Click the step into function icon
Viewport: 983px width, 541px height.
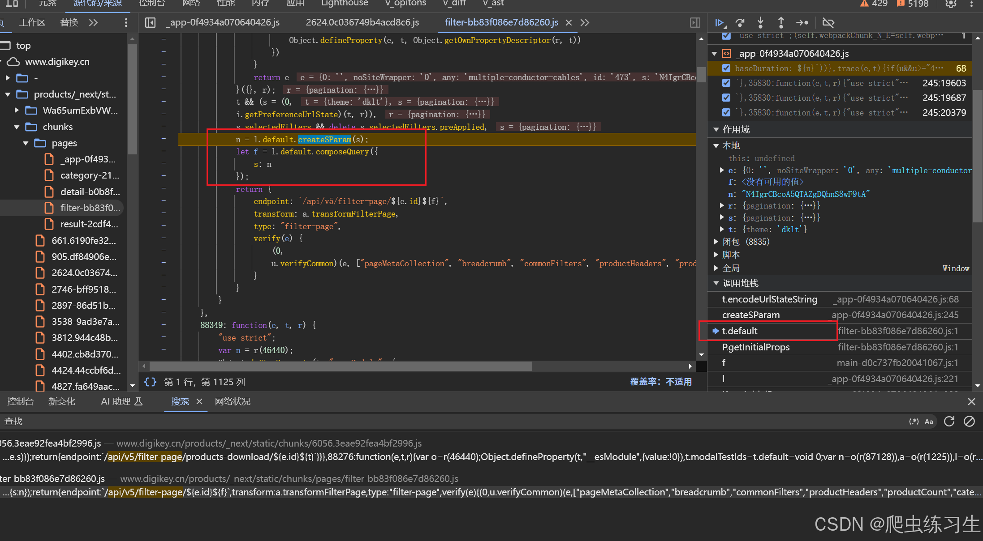(760, 23)
